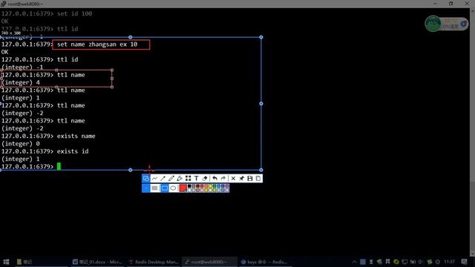Redo the annotation with curved right arrow
The image size is (475, 267).
[223, 179]
